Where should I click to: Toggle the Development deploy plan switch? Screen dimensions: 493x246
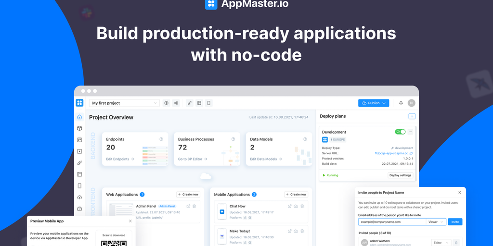point(400,132)
